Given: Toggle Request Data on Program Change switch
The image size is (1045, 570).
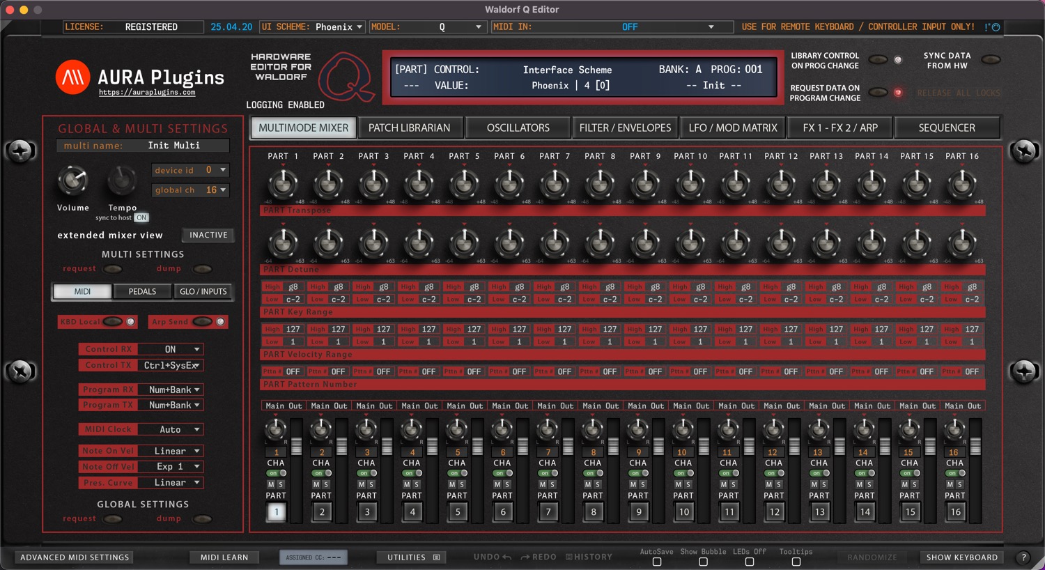Looking at the screenshot, I should point(878,92).
